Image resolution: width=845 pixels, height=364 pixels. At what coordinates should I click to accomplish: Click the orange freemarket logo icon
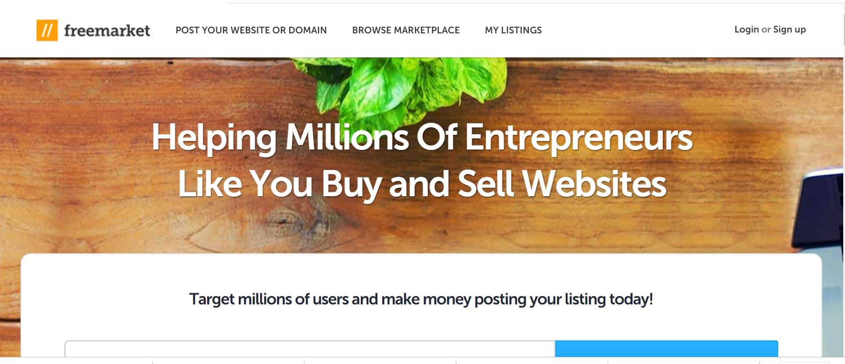(47, 30)
